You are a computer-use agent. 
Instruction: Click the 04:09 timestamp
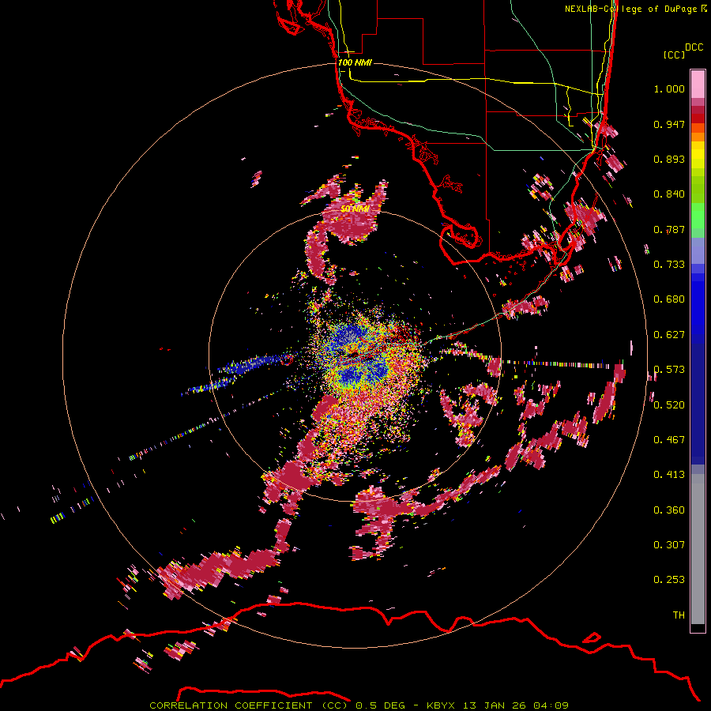click(551, 705)
